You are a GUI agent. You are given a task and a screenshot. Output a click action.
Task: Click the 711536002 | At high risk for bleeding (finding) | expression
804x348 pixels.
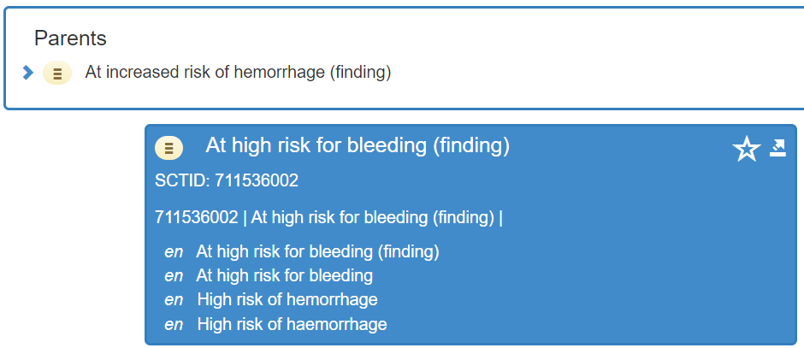(328, 217)
